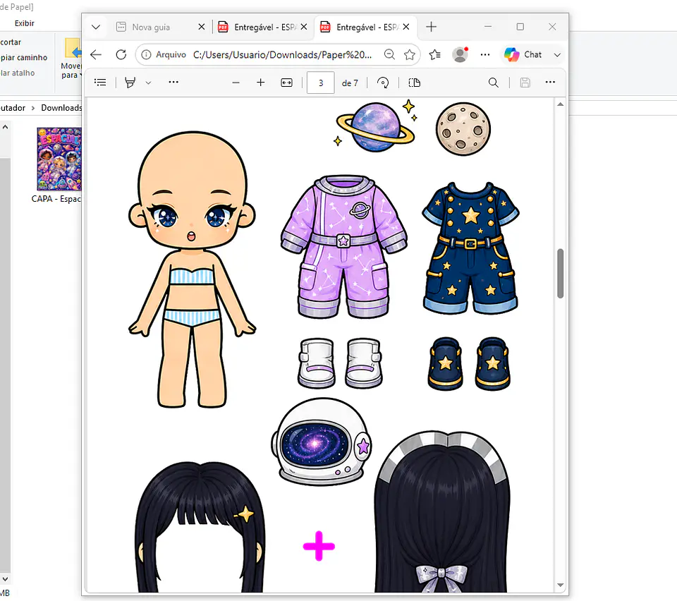Click the PDF scroll up arrow
This screenshot has width=677, height=601.
561,104
